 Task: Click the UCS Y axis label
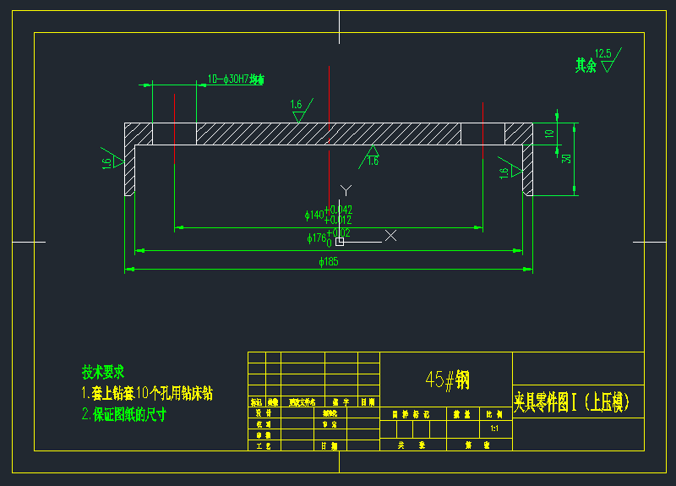point(346,190)
